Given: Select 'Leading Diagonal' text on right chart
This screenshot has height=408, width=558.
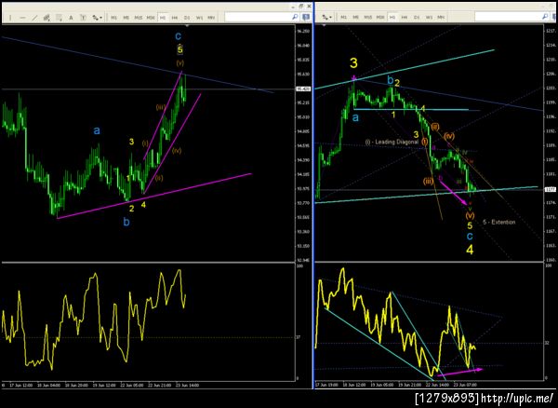Looking at the screenshot, I should 395,142.
